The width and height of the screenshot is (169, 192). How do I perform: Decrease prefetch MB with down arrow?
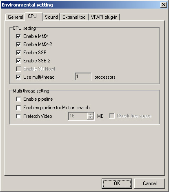click(x=90, y=118)
